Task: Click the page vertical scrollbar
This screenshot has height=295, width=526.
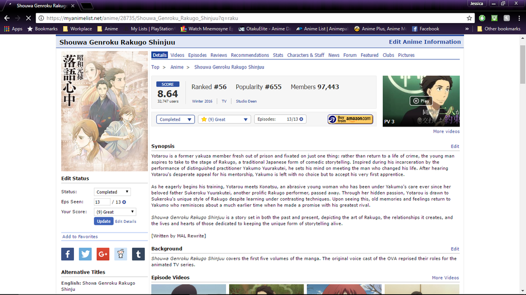Action: pos(522,65)
